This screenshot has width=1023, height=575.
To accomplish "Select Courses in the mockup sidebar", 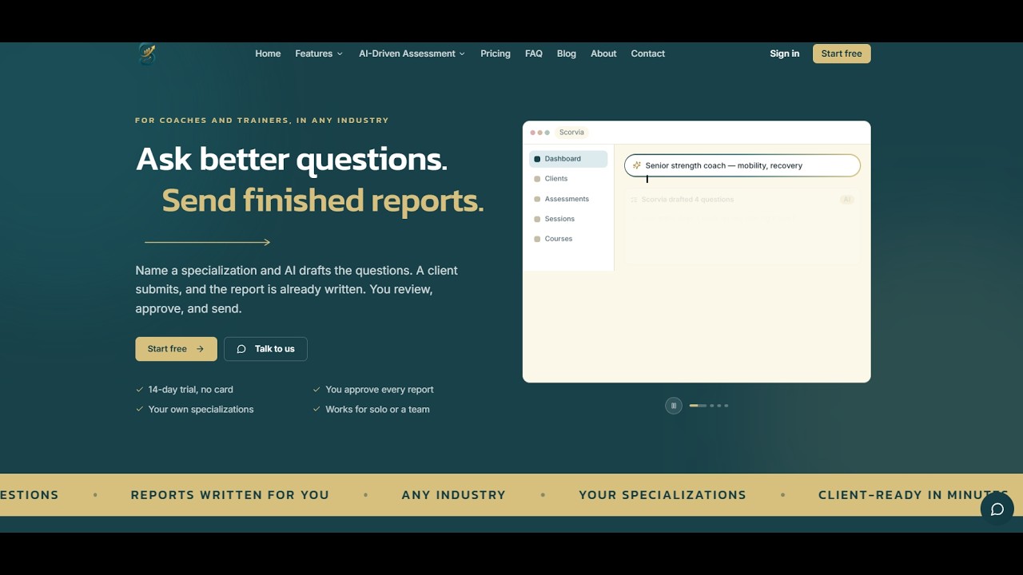I will pyautogui.click(x=568, y=239).
